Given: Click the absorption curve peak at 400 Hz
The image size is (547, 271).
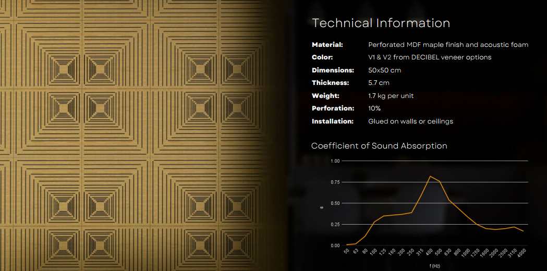Looking at the screenshot, I should 430,176.
